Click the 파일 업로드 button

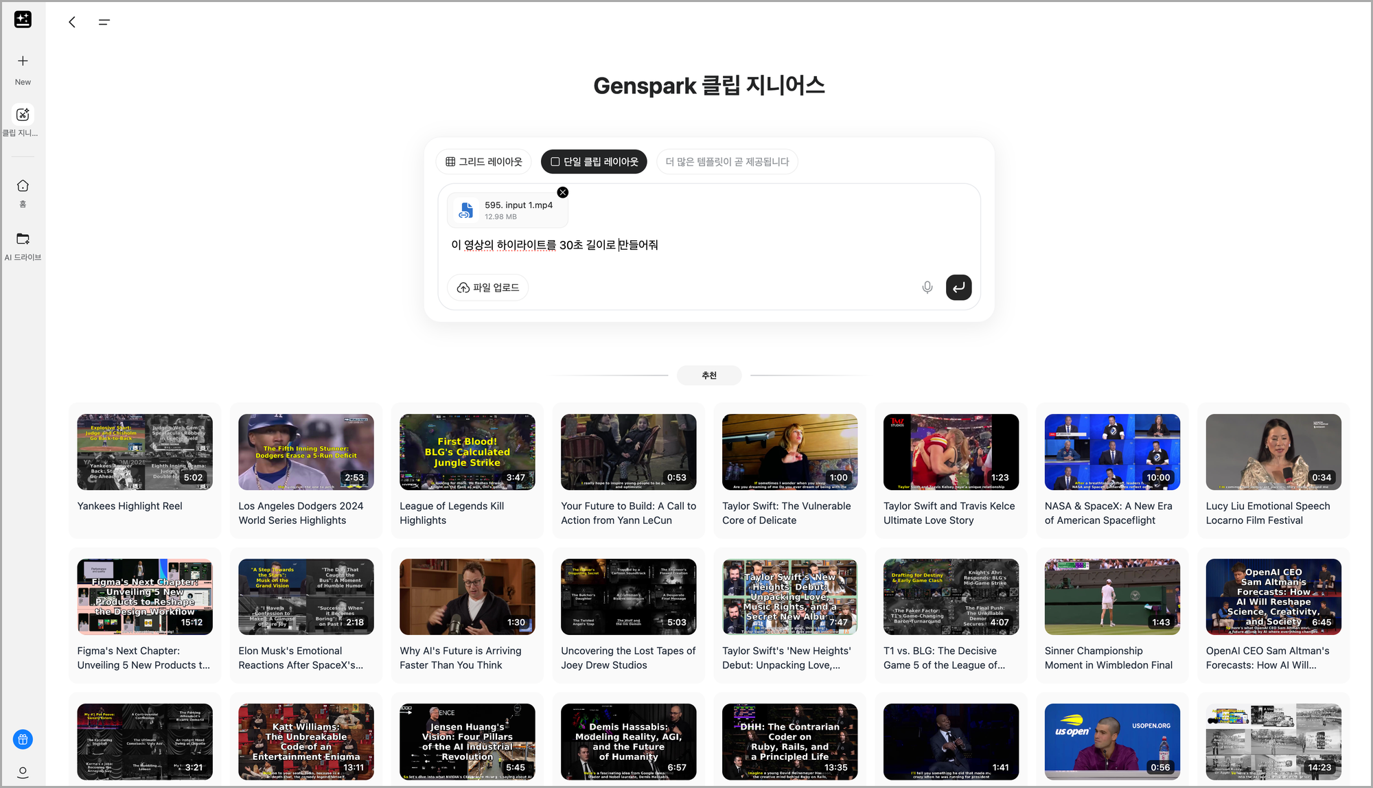point(488,288)
